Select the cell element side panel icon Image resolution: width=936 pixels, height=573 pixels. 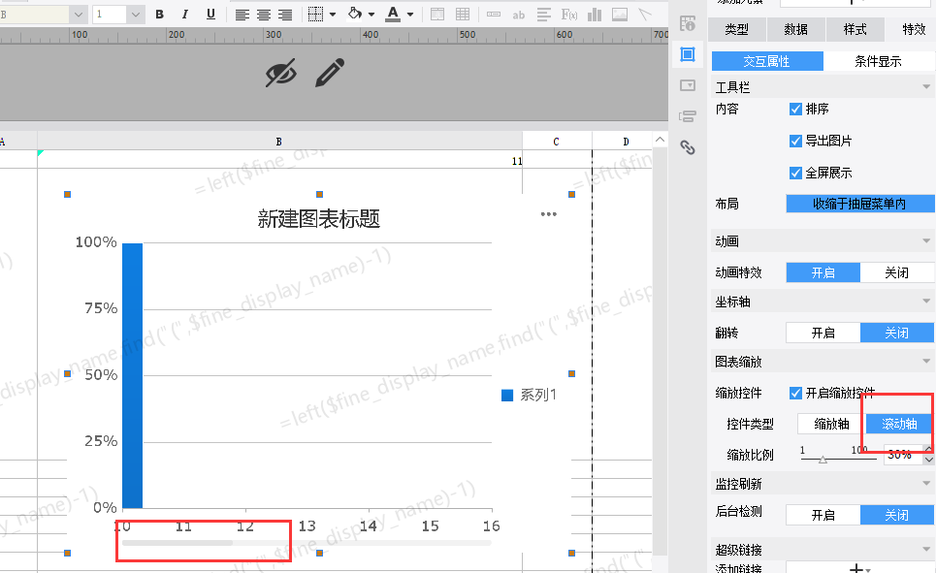click(x=688, y=54)
